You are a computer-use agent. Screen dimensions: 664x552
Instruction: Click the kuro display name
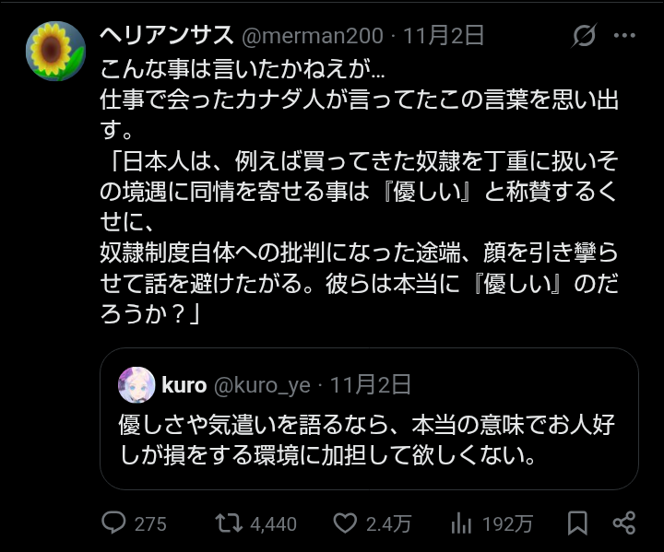click(x=184, y=385)
